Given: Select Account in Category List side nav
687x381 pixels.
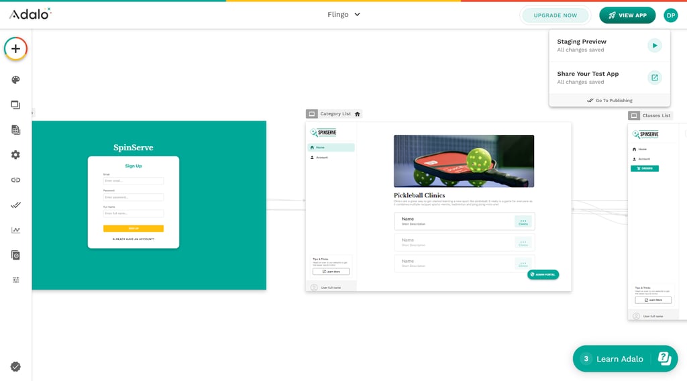Looking at the screenshot, I should (x=331, y=157).
